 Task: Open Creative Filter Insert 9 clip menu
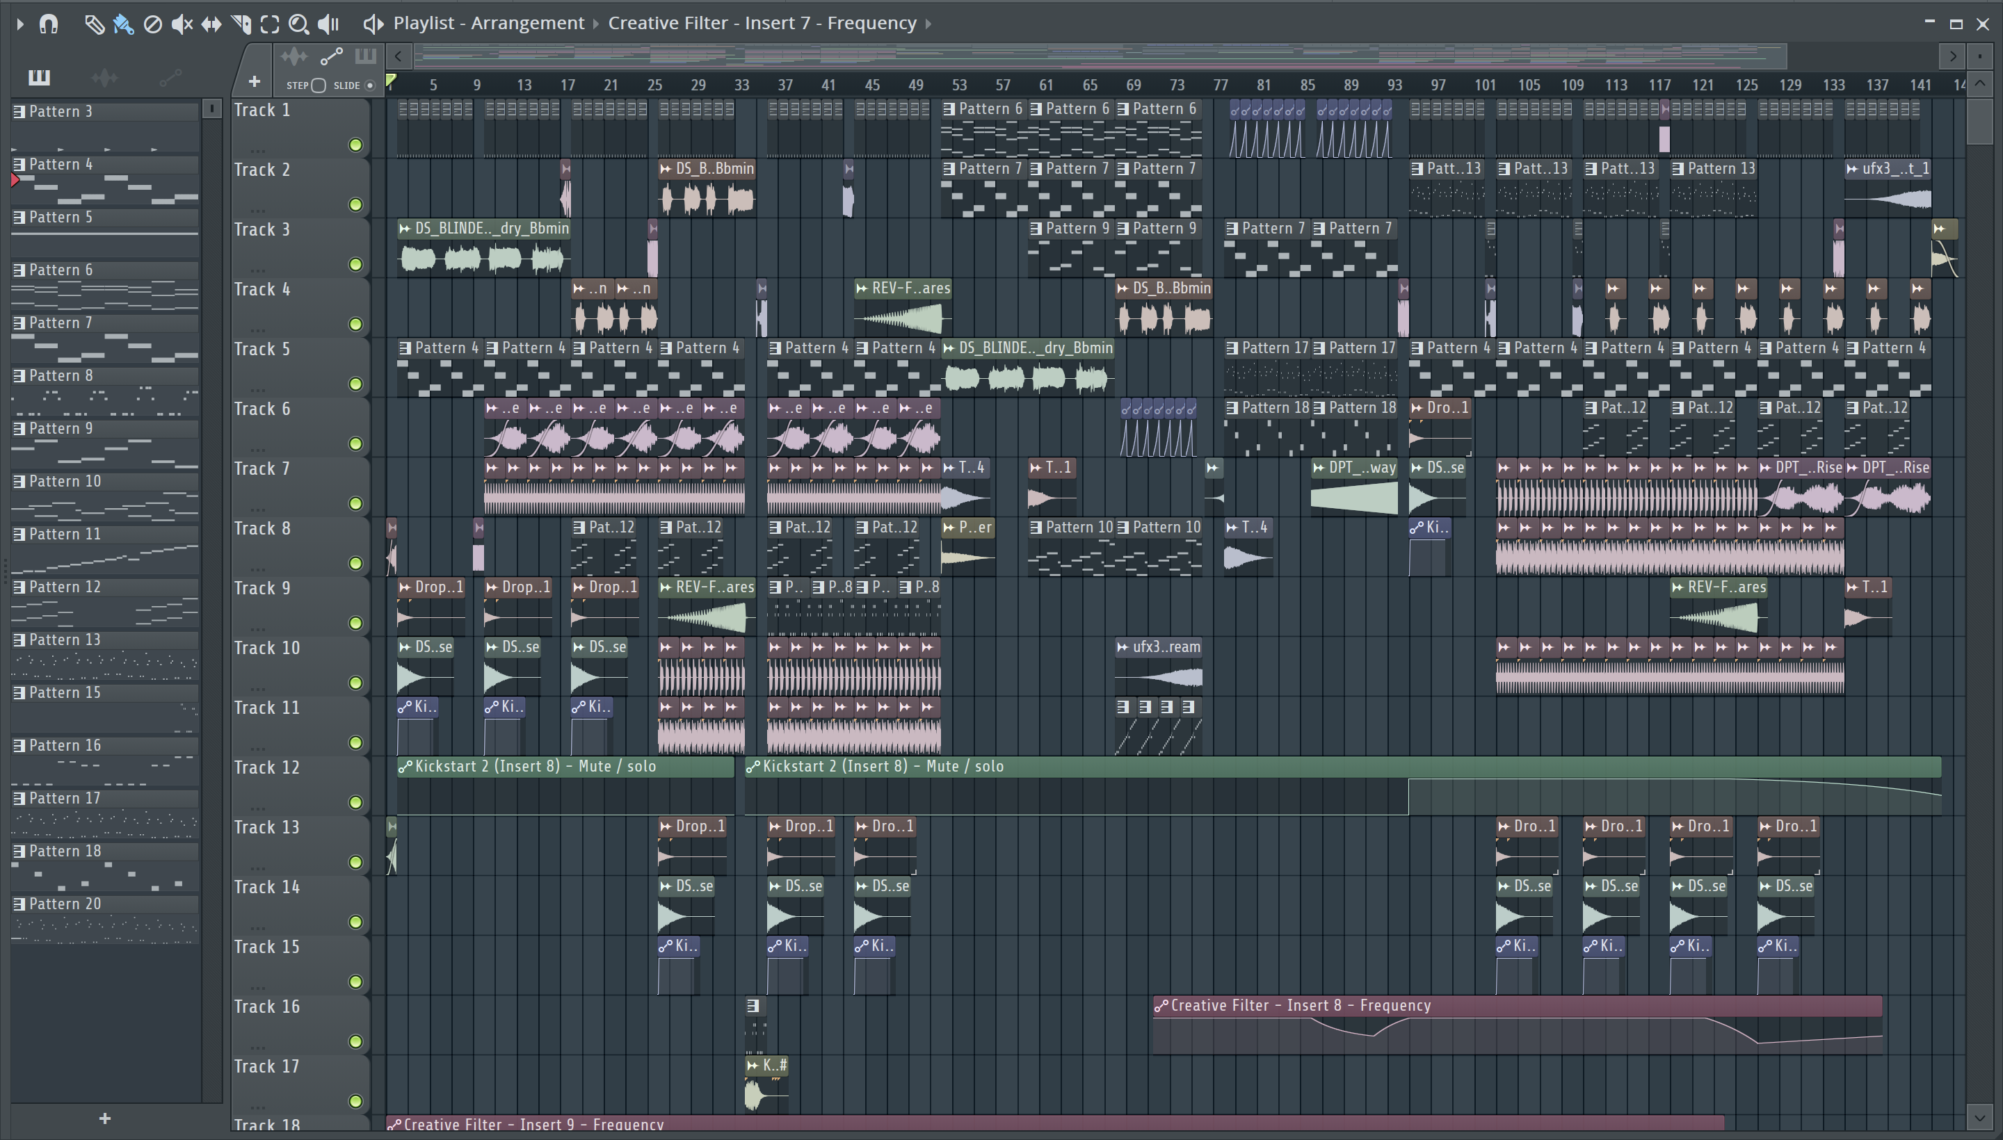(x=394, y=1125)
